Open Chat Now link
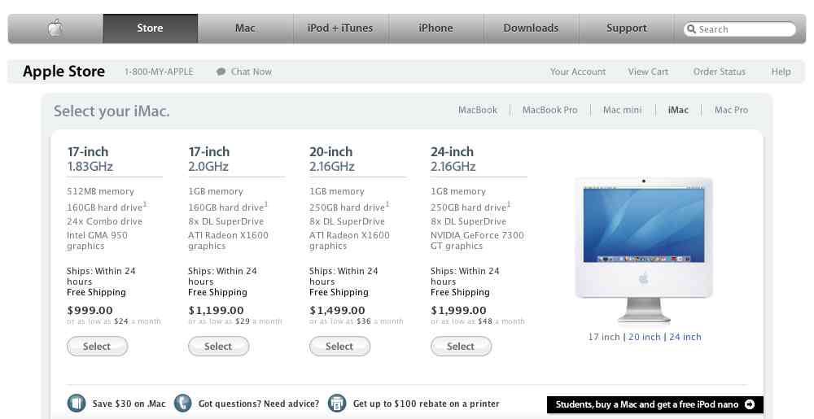The height and width of the screenshot is (419, 814). (x=252, y=72)
